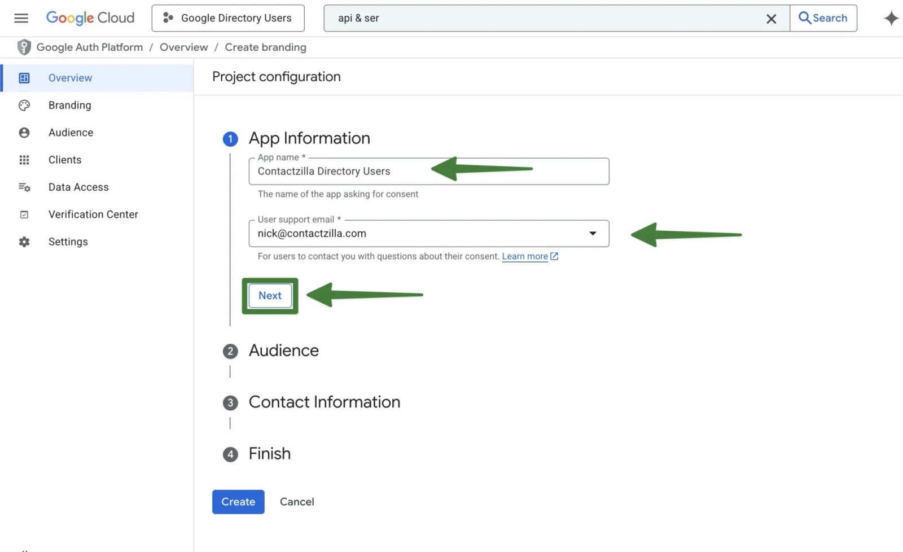Viewport: 903px width, 552px height.
Task: Open Verification Center in the sidebar
Action: coord(97,214)
